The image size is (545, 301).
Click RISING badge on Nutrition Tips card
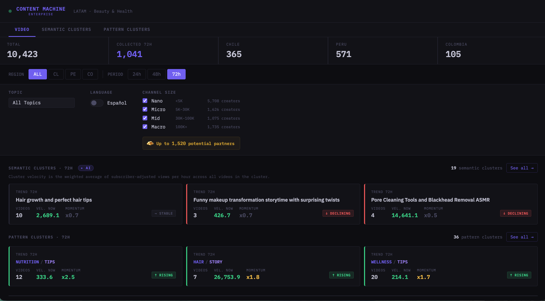[164, 275]
